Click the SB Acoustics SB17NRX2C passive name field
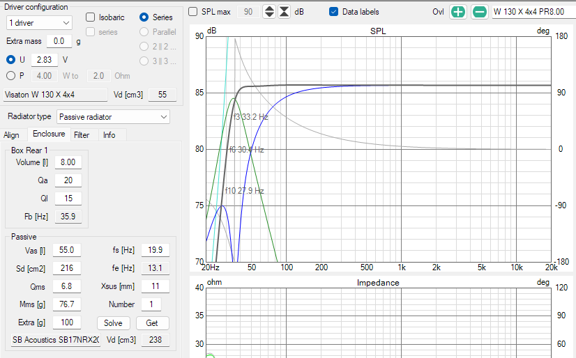Screen dimensions: 576x358 (56, 340)
